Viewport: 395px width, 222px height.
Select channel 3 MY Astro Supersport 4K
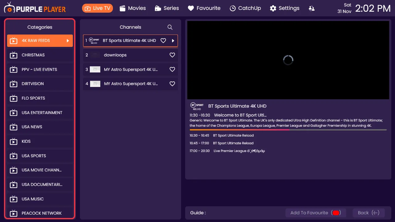tap(131, 69)
